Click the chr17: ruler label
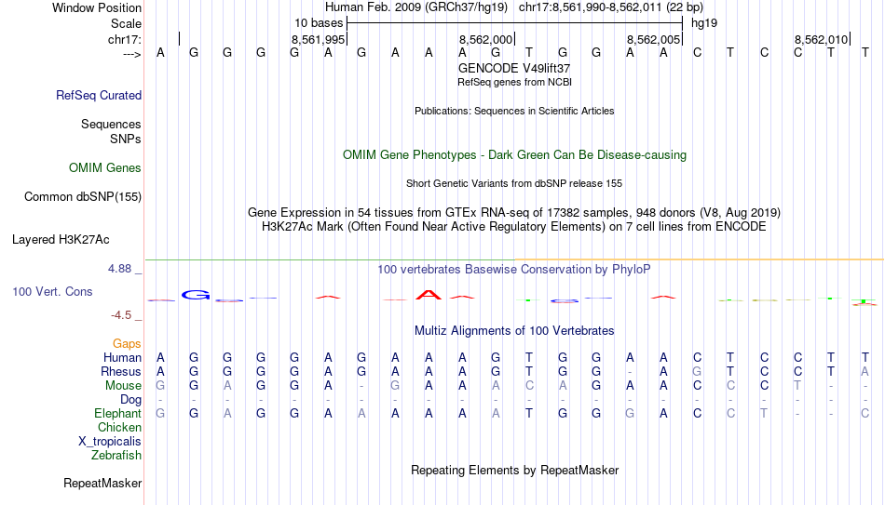Image resolution: width=885 pixels, height=505 pixels. (125, 39)
